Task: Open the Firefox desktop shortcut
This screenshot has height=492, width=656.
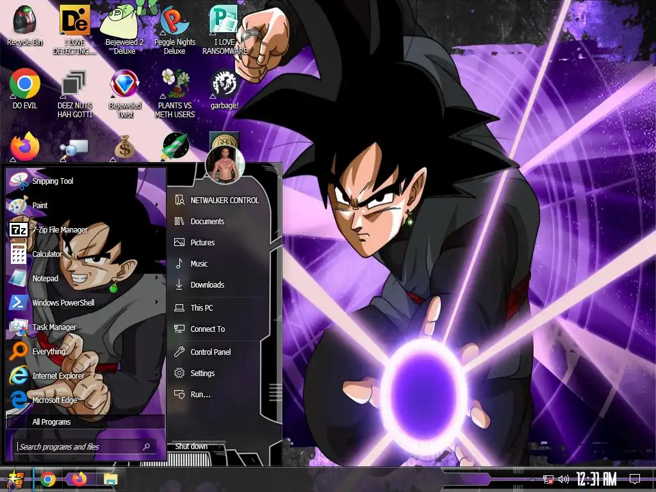Action: 25,147
